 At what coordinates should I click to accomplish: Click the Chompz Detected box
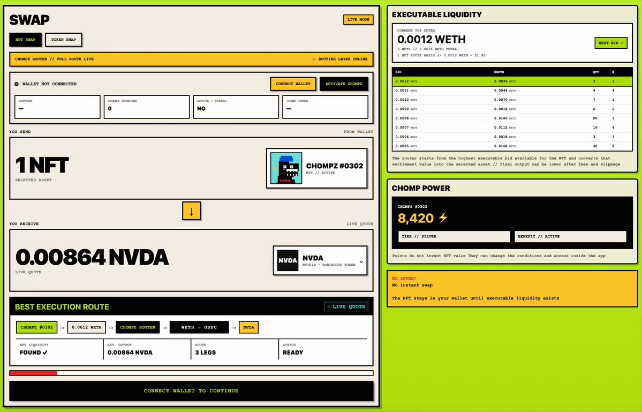(x=147, y=107)
